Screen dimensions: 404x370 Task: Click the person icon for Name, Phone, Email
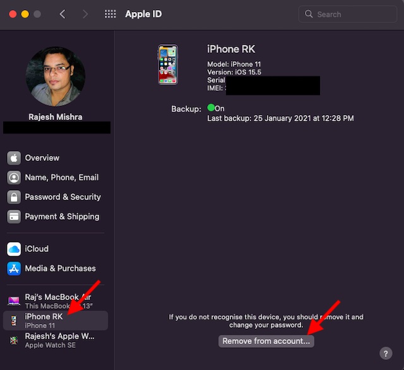point(14,177)
